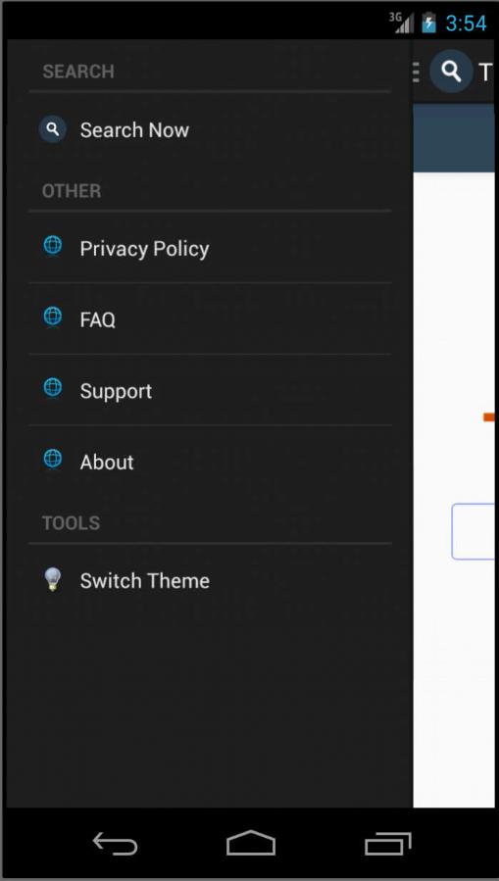Viewport: 499px width, 881px height.
Task: Click the battery icon in the status bar
Action: (429, 24)
